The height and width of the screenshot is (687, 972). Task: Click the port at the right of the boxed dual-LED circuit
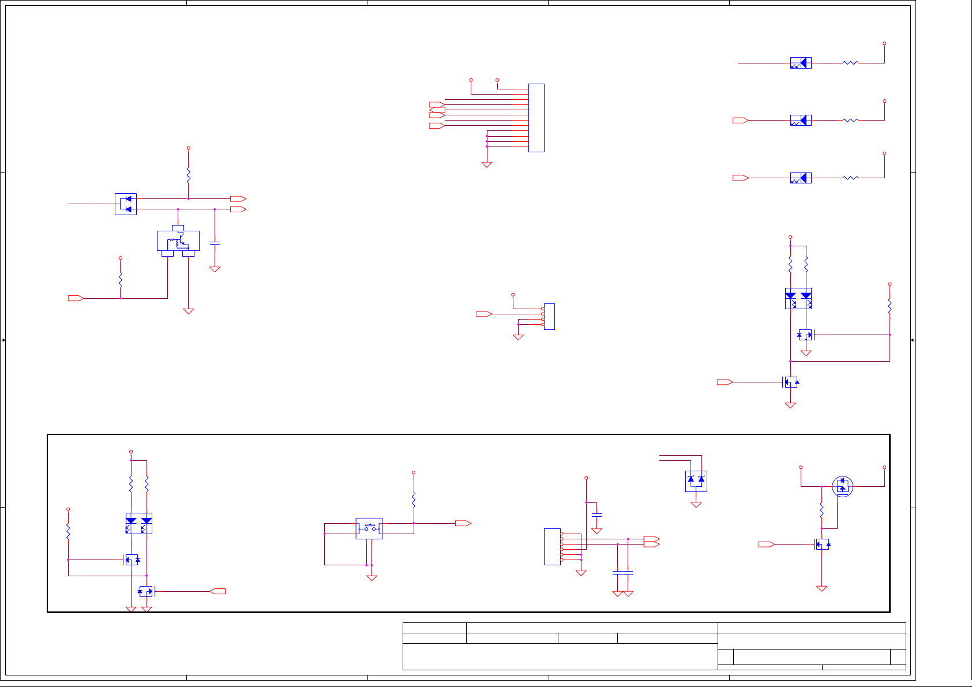coord(217,591)
